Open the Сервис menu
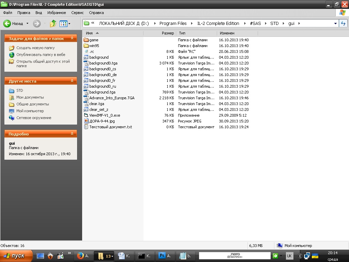349x262 pixels. [x=77, y=13]
